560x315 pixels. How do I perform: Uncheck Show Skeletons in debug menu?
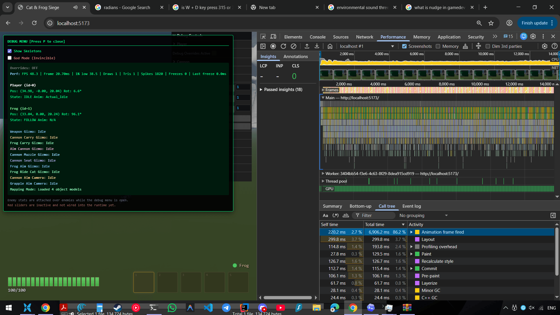click(10, 51)
